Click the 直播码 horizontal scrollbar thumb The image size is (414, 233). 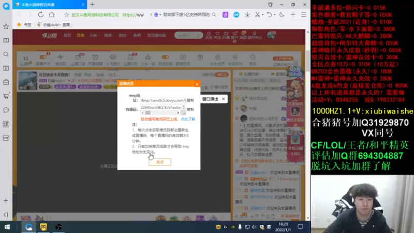pos(147,113)
